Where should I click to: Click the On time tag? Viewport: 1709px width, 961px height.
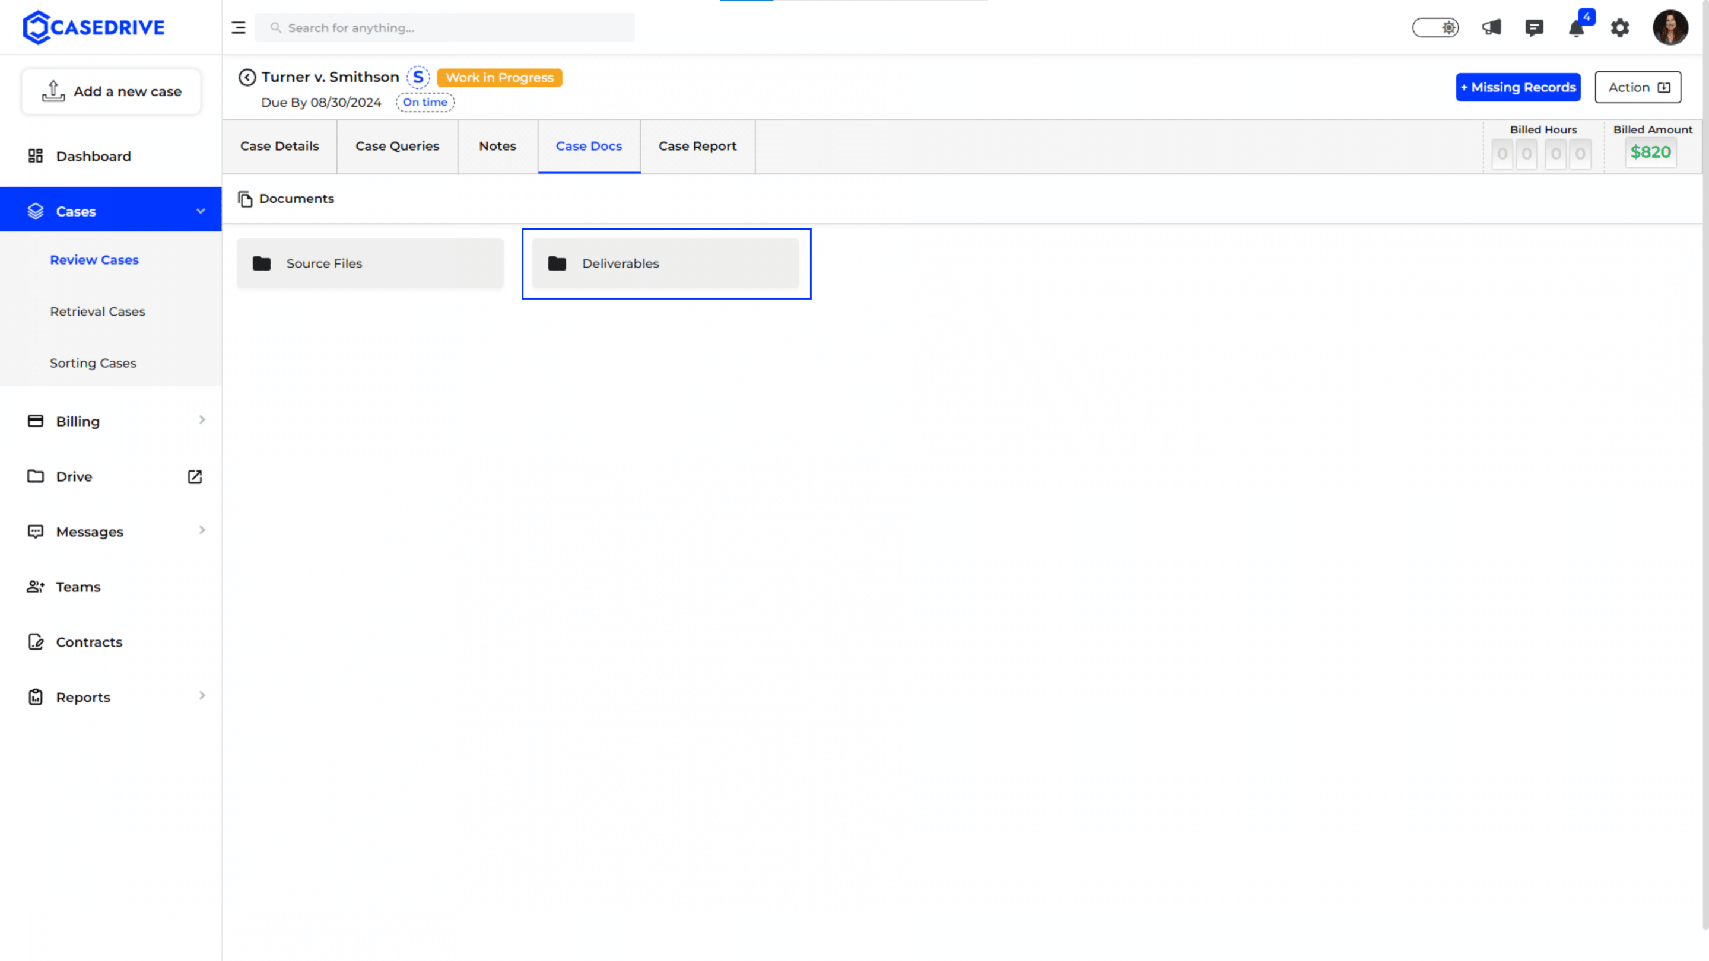click(x=425, y=102)
